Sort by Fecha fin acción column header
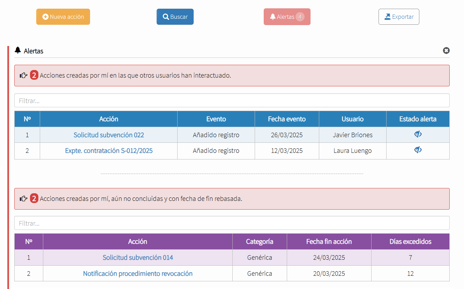 tap(329, 242)
